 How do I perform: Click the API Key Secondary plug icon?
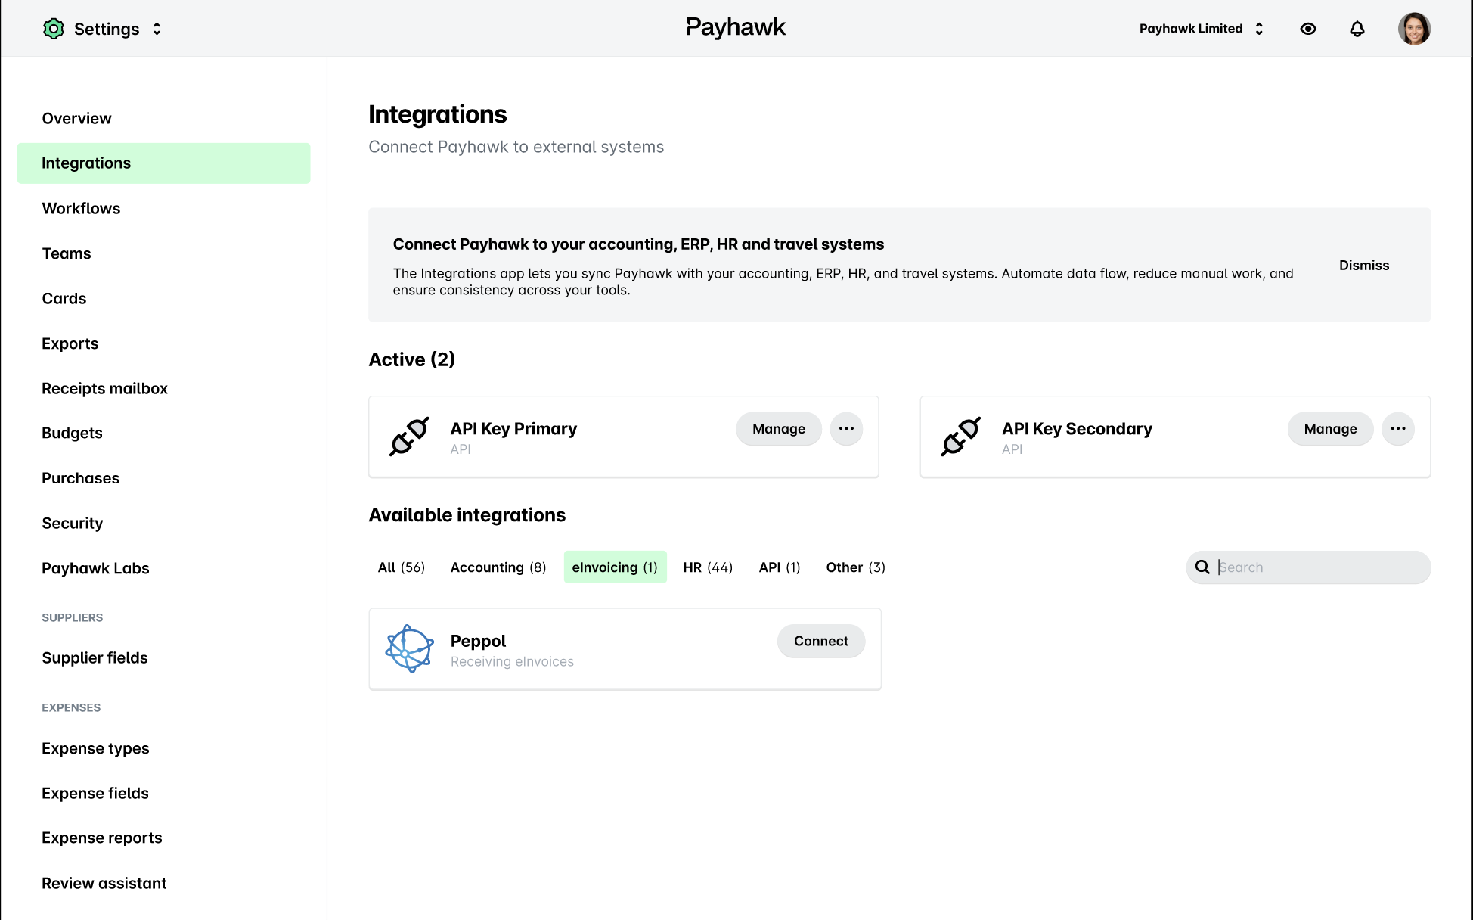[961, 437]
